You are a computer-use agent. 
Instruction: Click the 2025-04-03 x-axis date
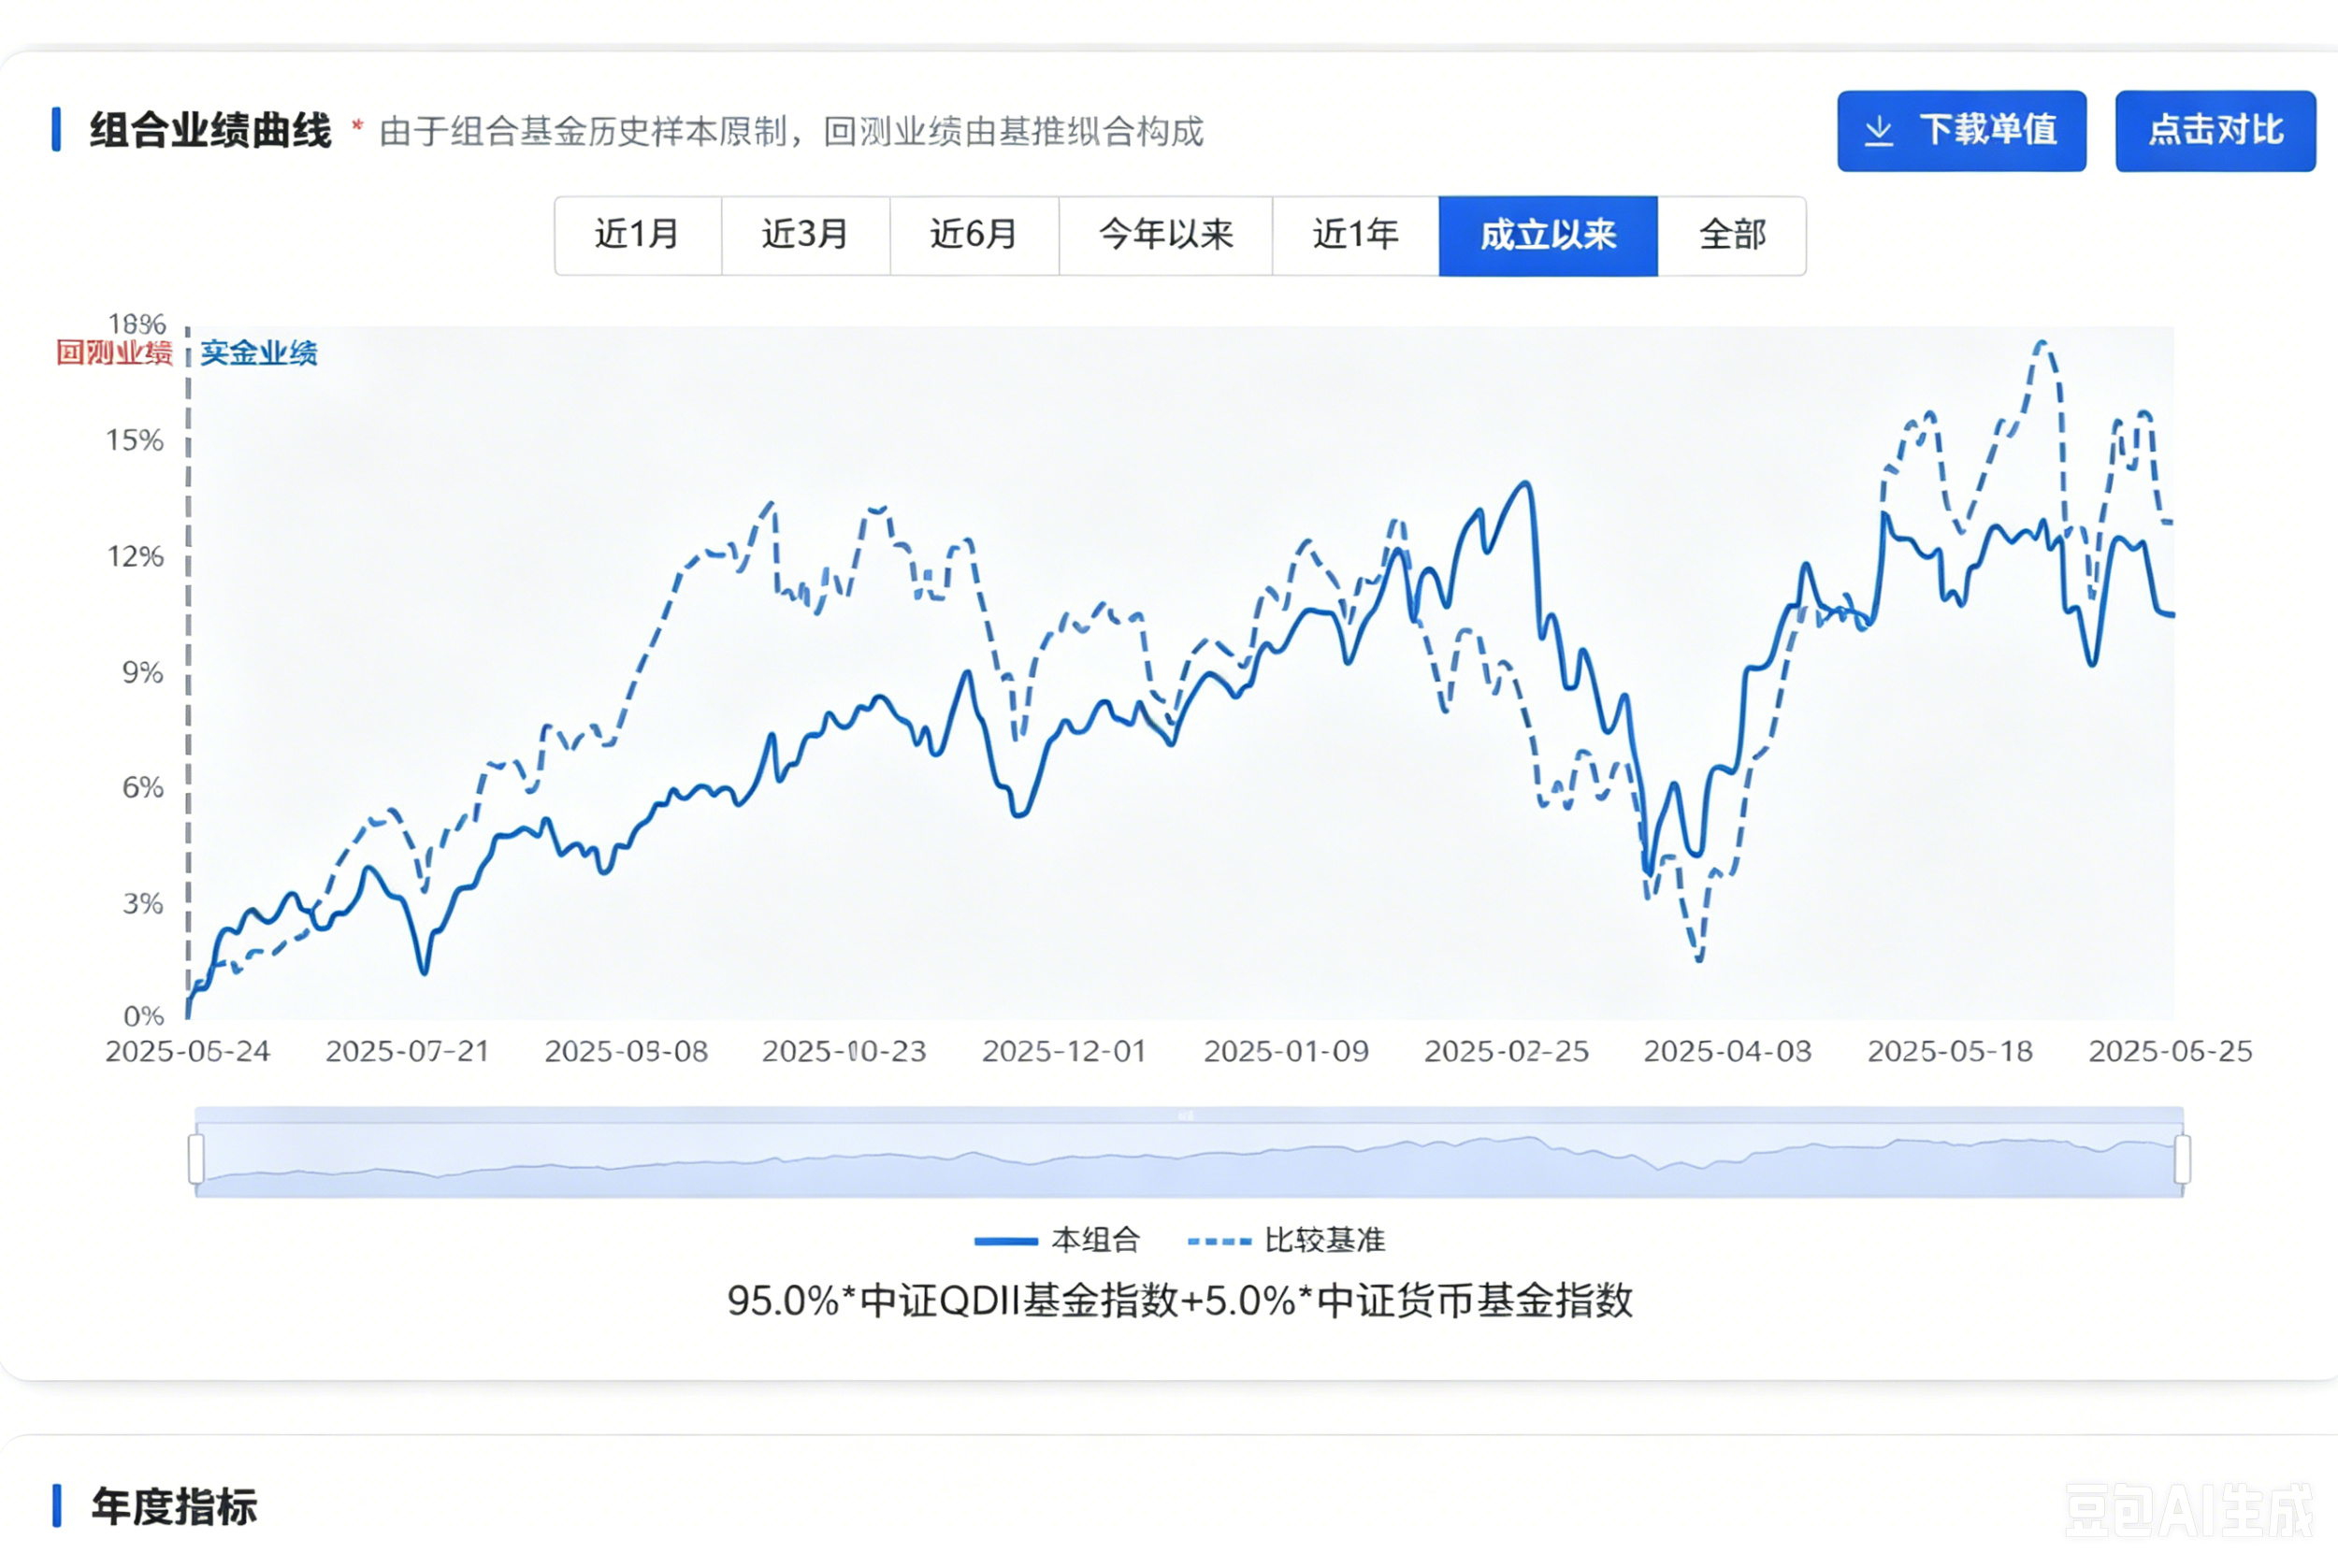1727,1052
